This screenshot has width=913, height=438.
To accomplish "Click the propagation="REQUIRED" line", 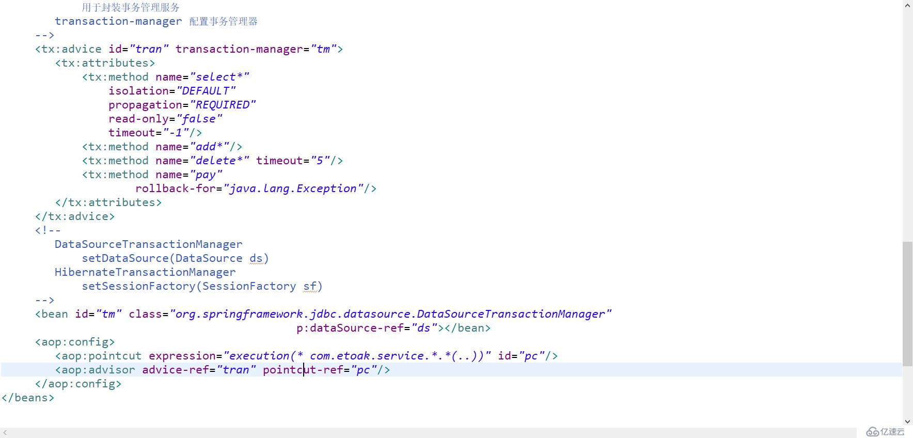I will [182, 105].
